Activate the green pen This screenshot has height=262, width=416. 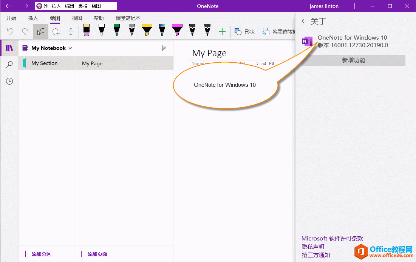pos(116,31)
